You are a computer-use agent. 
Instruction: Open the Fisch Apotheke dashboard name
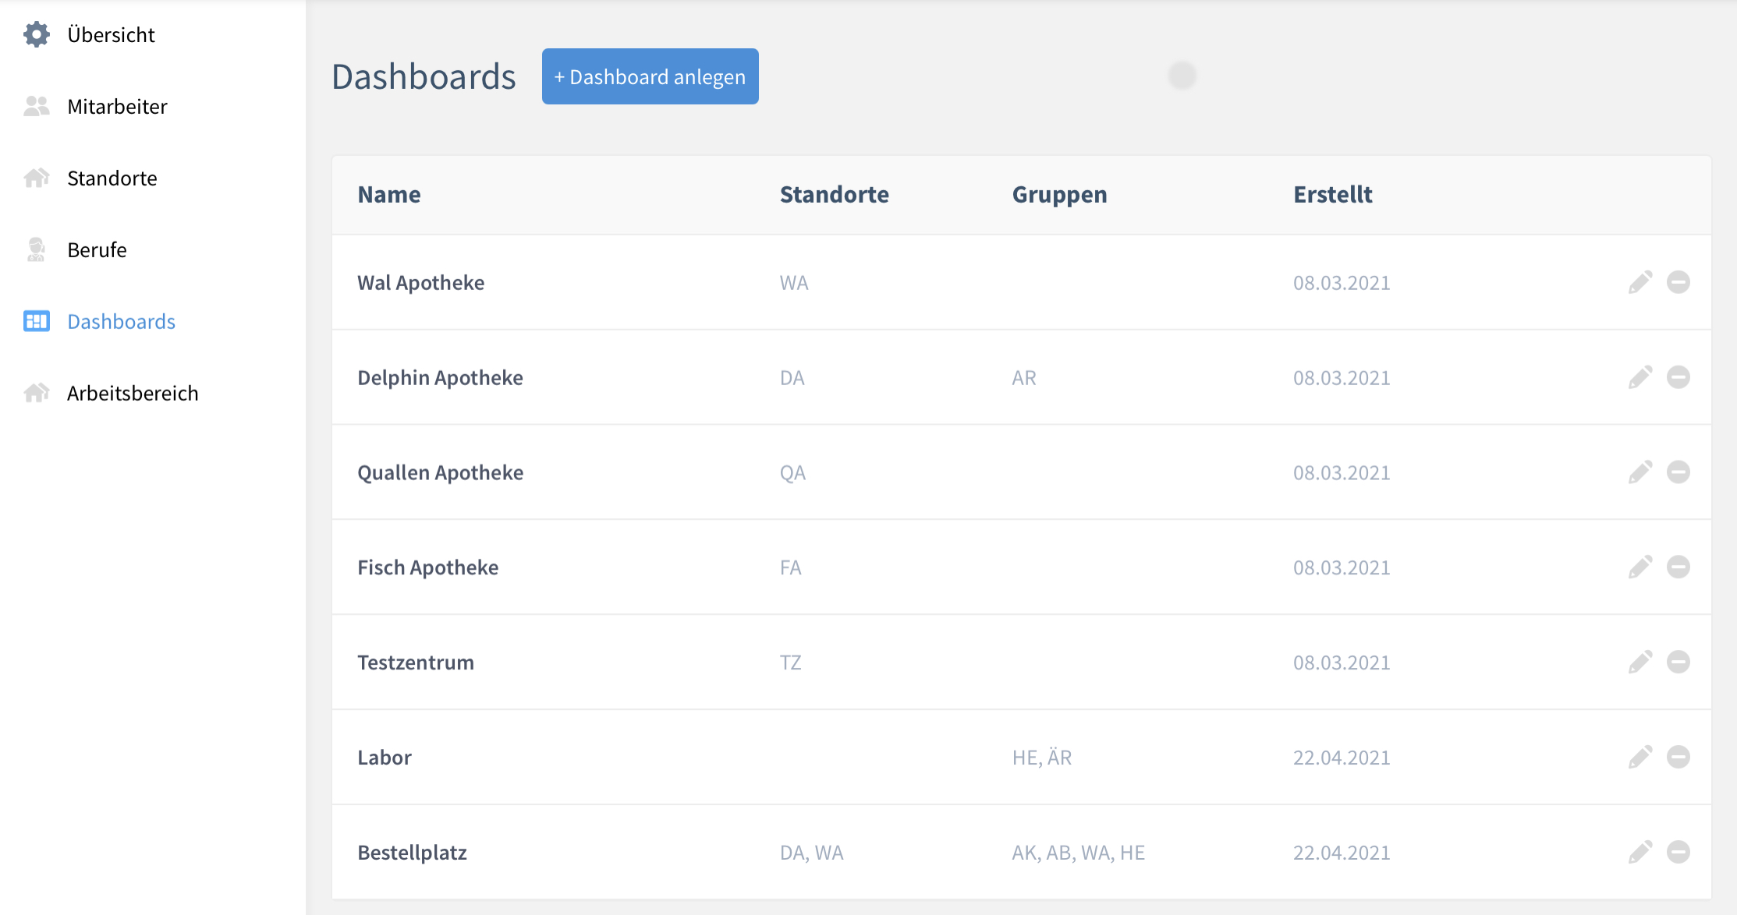(x=427, y=567)
